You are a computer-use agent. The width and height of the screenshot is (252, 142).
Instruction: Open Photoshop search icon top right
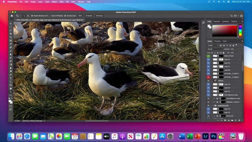232,16
